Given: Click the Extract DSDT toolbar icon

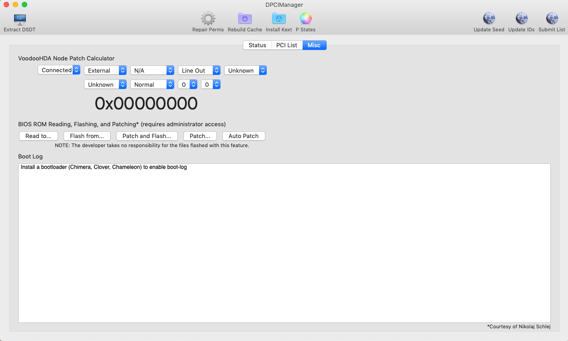Looking at the screenshot, I should [x=20, y=20].
